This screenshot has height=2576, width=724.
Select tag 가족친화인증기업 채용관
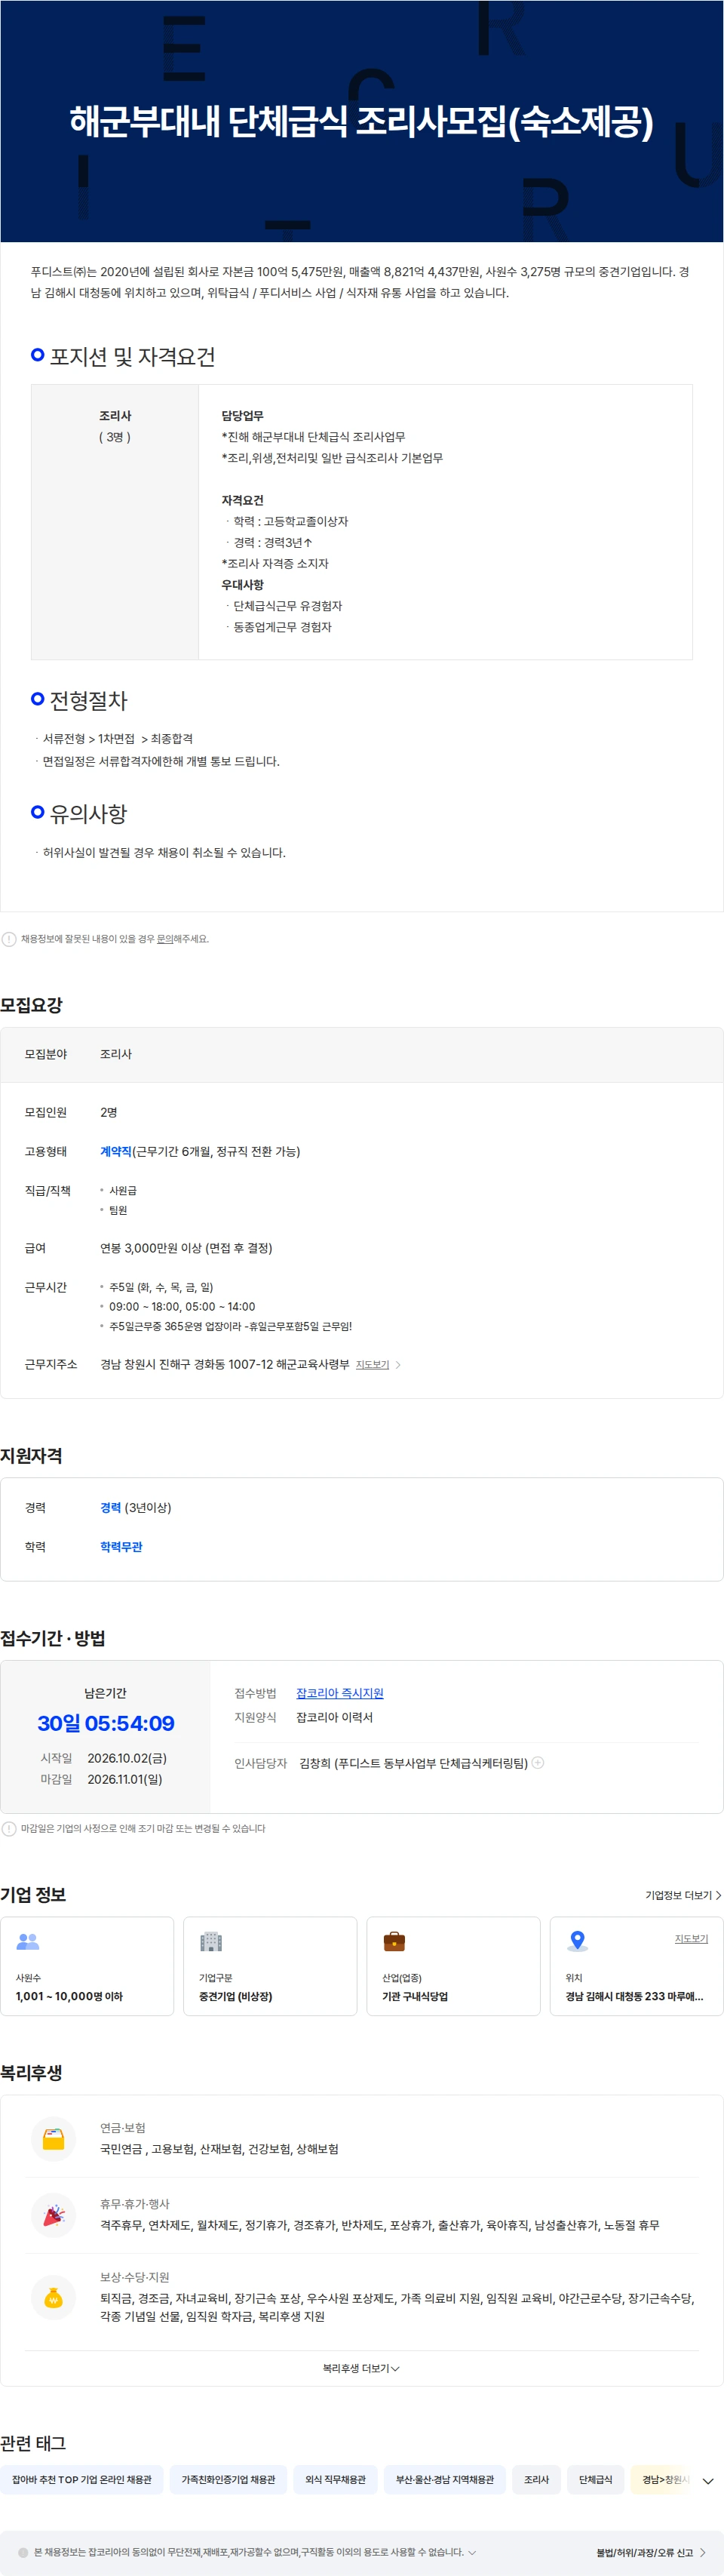(228, 2480)
